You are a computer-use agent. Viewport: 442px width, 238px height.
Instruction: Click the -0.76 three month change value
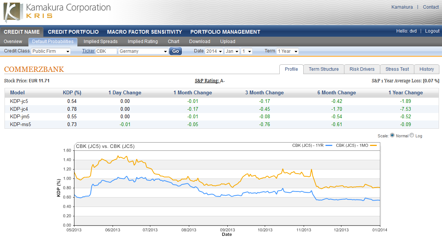[x=264, y=124]
